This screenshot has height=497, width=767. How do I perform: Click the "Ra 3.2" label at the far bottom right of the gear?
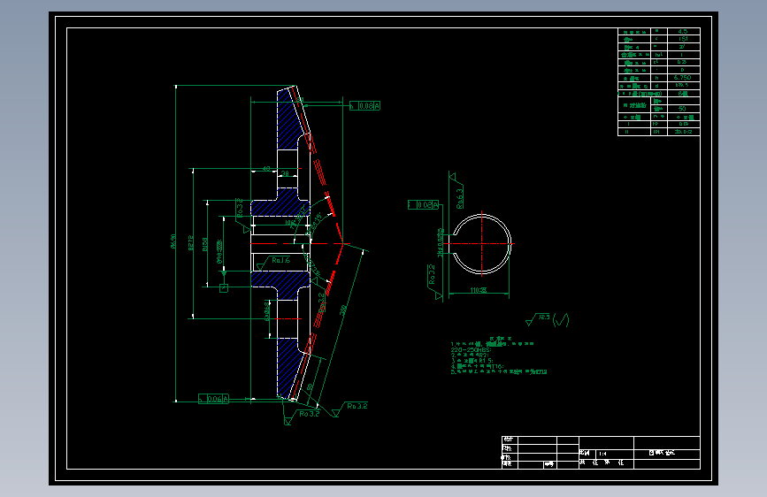[x=357, y=406]
